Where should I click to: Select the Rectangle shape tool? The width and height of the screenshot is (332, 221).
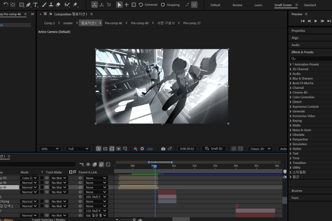pos(21,5)
